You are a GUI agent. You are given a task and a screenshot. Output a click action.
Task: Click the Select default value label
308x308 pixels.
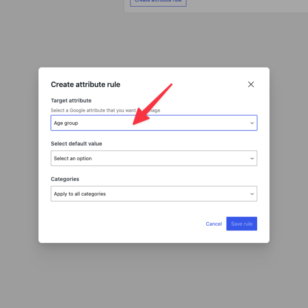(x=76, y=144)
